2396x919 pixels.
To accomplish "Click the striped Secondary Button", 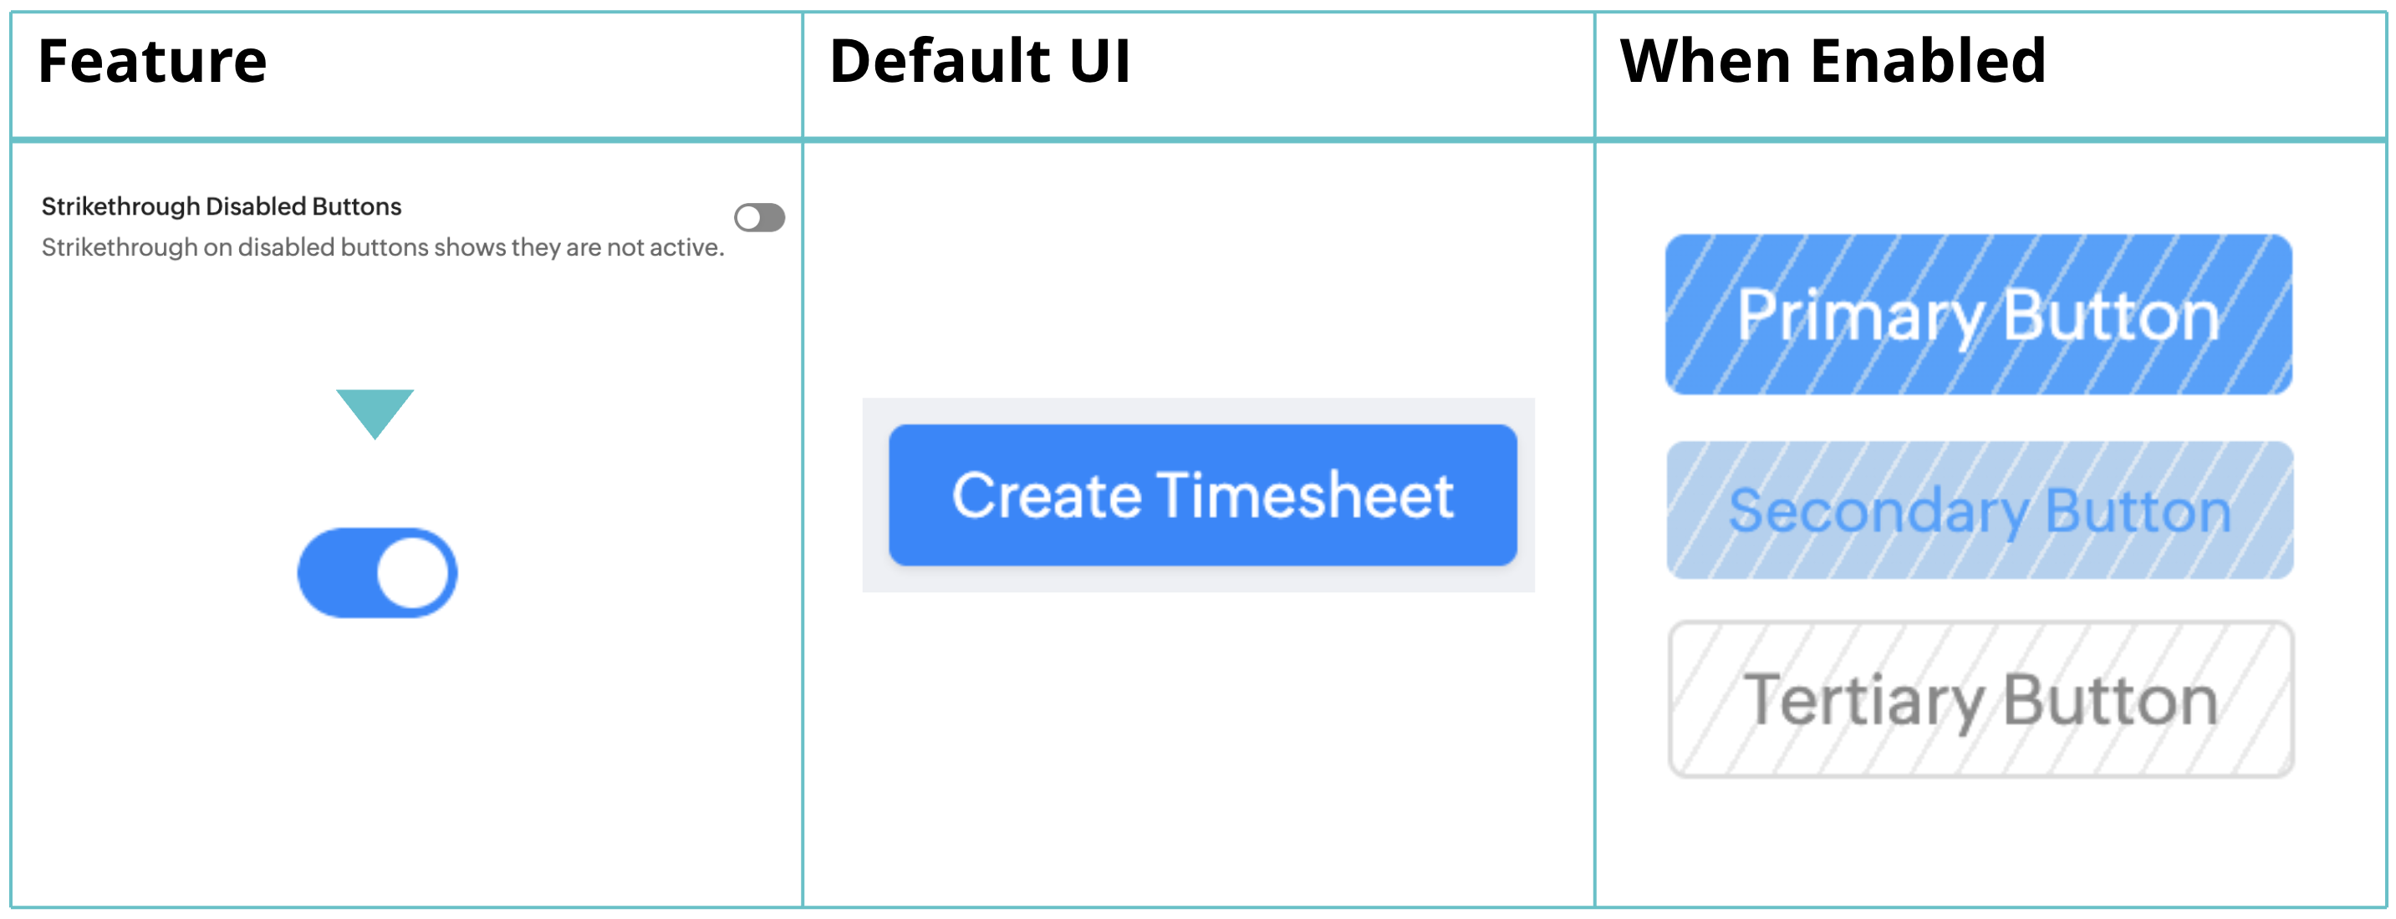I will pos(1980,510).
